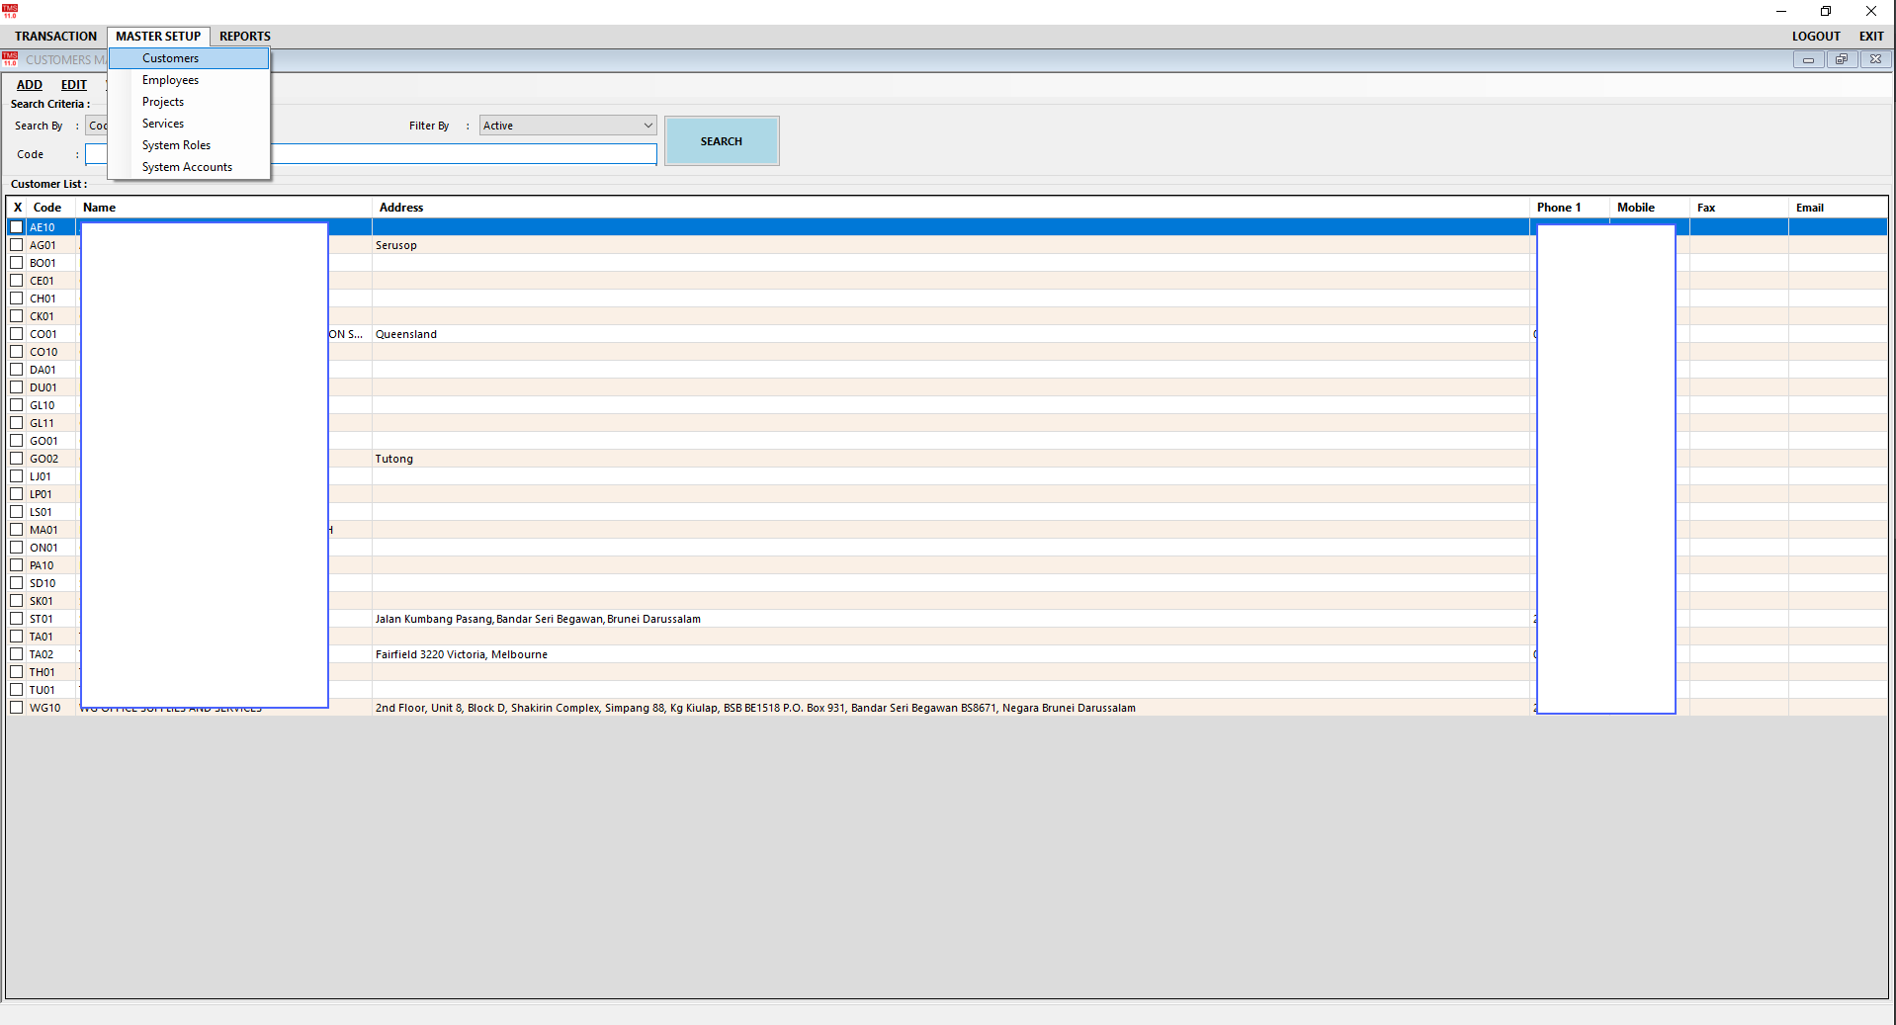Select the MA01 code cell
The height and width of the screenshot is (1025, 1896).
click(x=51, y=530)
